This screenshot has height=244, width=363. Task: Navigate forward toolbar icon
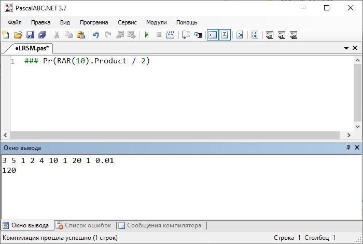point(132,35)
